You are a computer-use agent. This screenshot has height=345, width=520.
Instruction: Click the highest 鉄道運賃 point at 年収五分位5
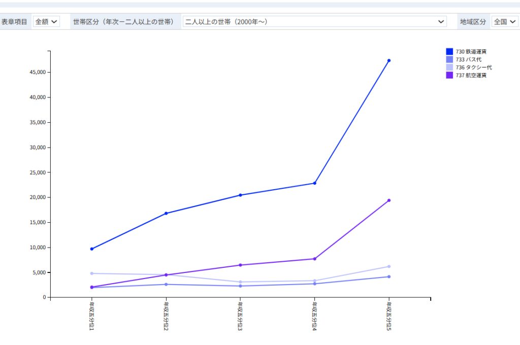389,60
